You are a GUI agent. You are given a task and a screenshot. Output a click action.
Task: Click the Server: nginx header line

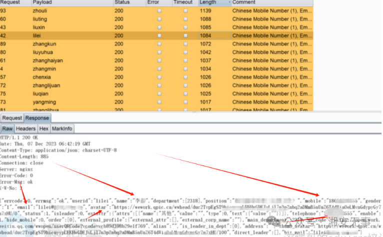click(x=16, y=169)
